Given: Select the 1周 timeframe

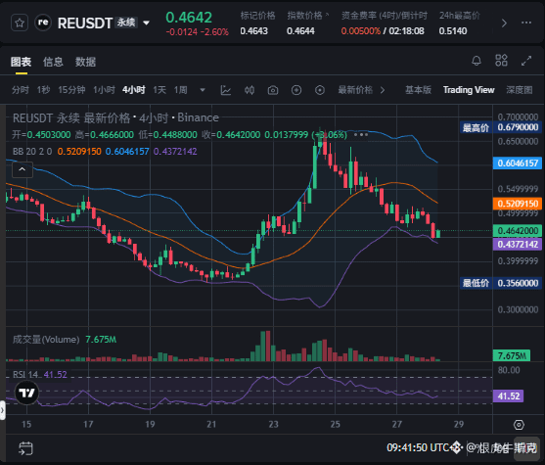Looking at the screenshot, I should click(x=180, y=90).
